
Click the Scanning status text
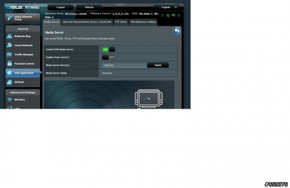click(107, 73)
